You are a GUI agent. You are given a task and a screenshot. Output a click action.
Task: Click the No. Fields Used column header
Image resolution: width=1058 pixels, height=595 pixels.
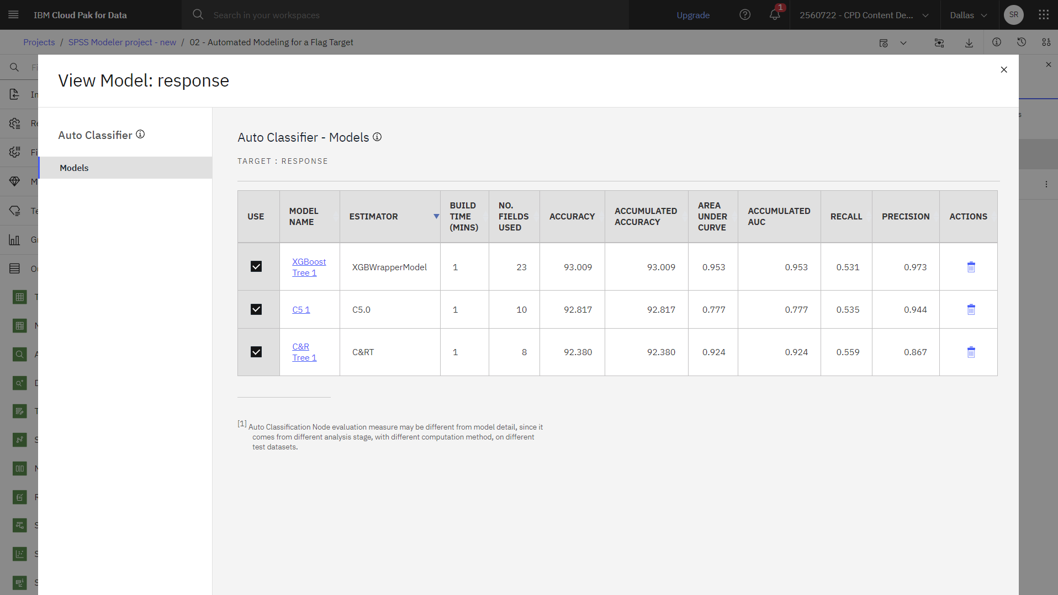(514, 216)
